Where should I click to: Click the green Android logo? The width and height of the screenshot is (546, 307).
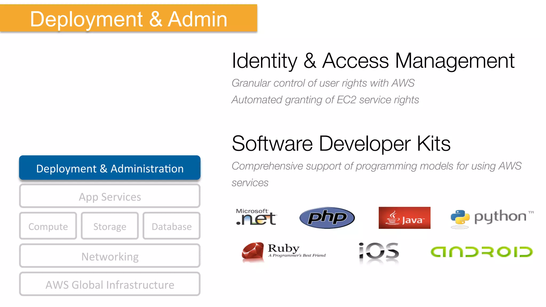481,252
